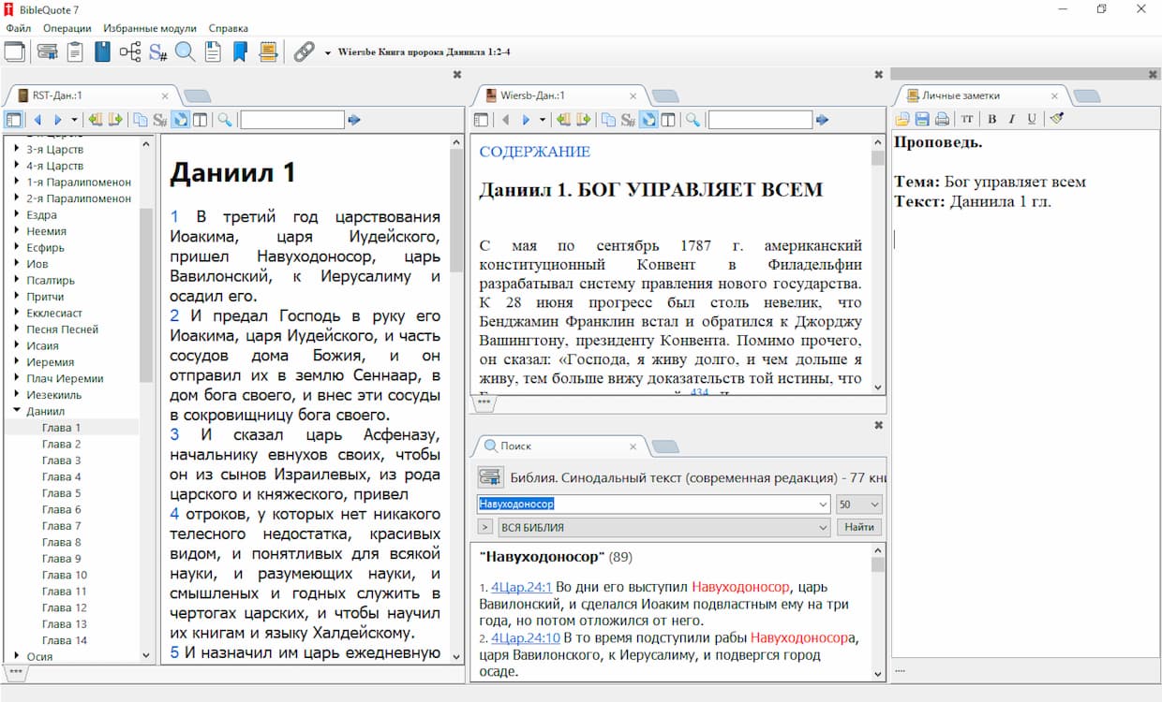The image size is (1162, 702).
Task: Open the module tree diagram icon
Action: tap(129, 52)
